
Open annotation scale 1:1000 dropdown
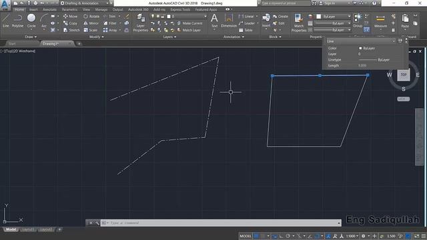point(352,236)
